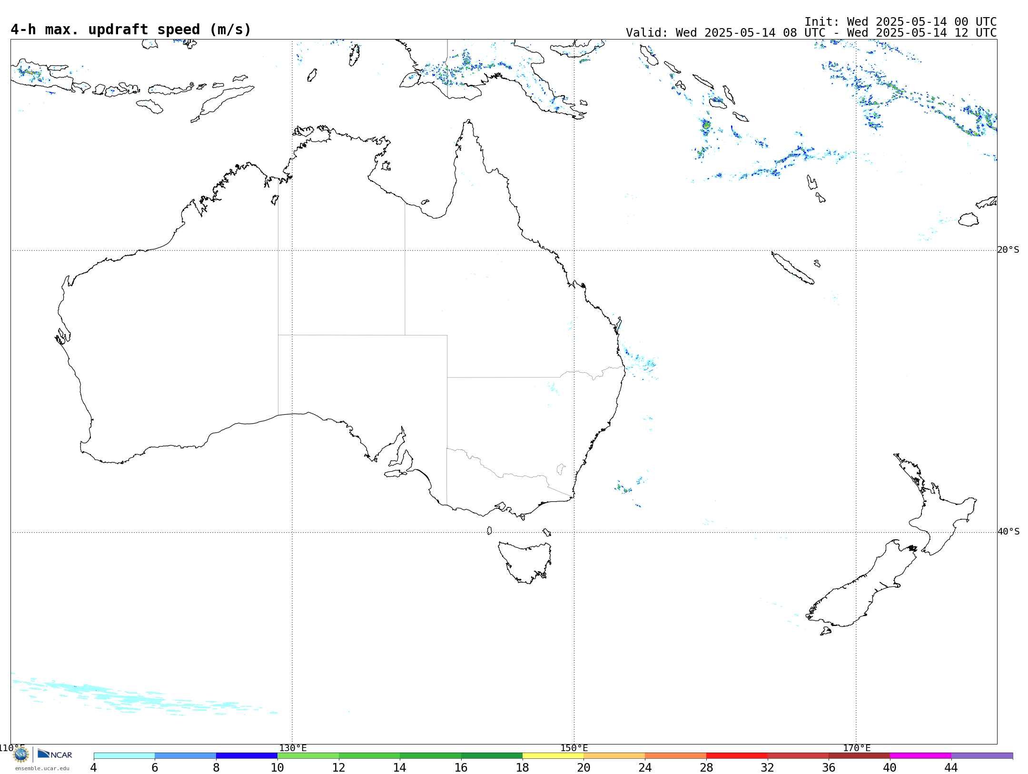Click New Zealand's South Island on the map

(857, 590)
